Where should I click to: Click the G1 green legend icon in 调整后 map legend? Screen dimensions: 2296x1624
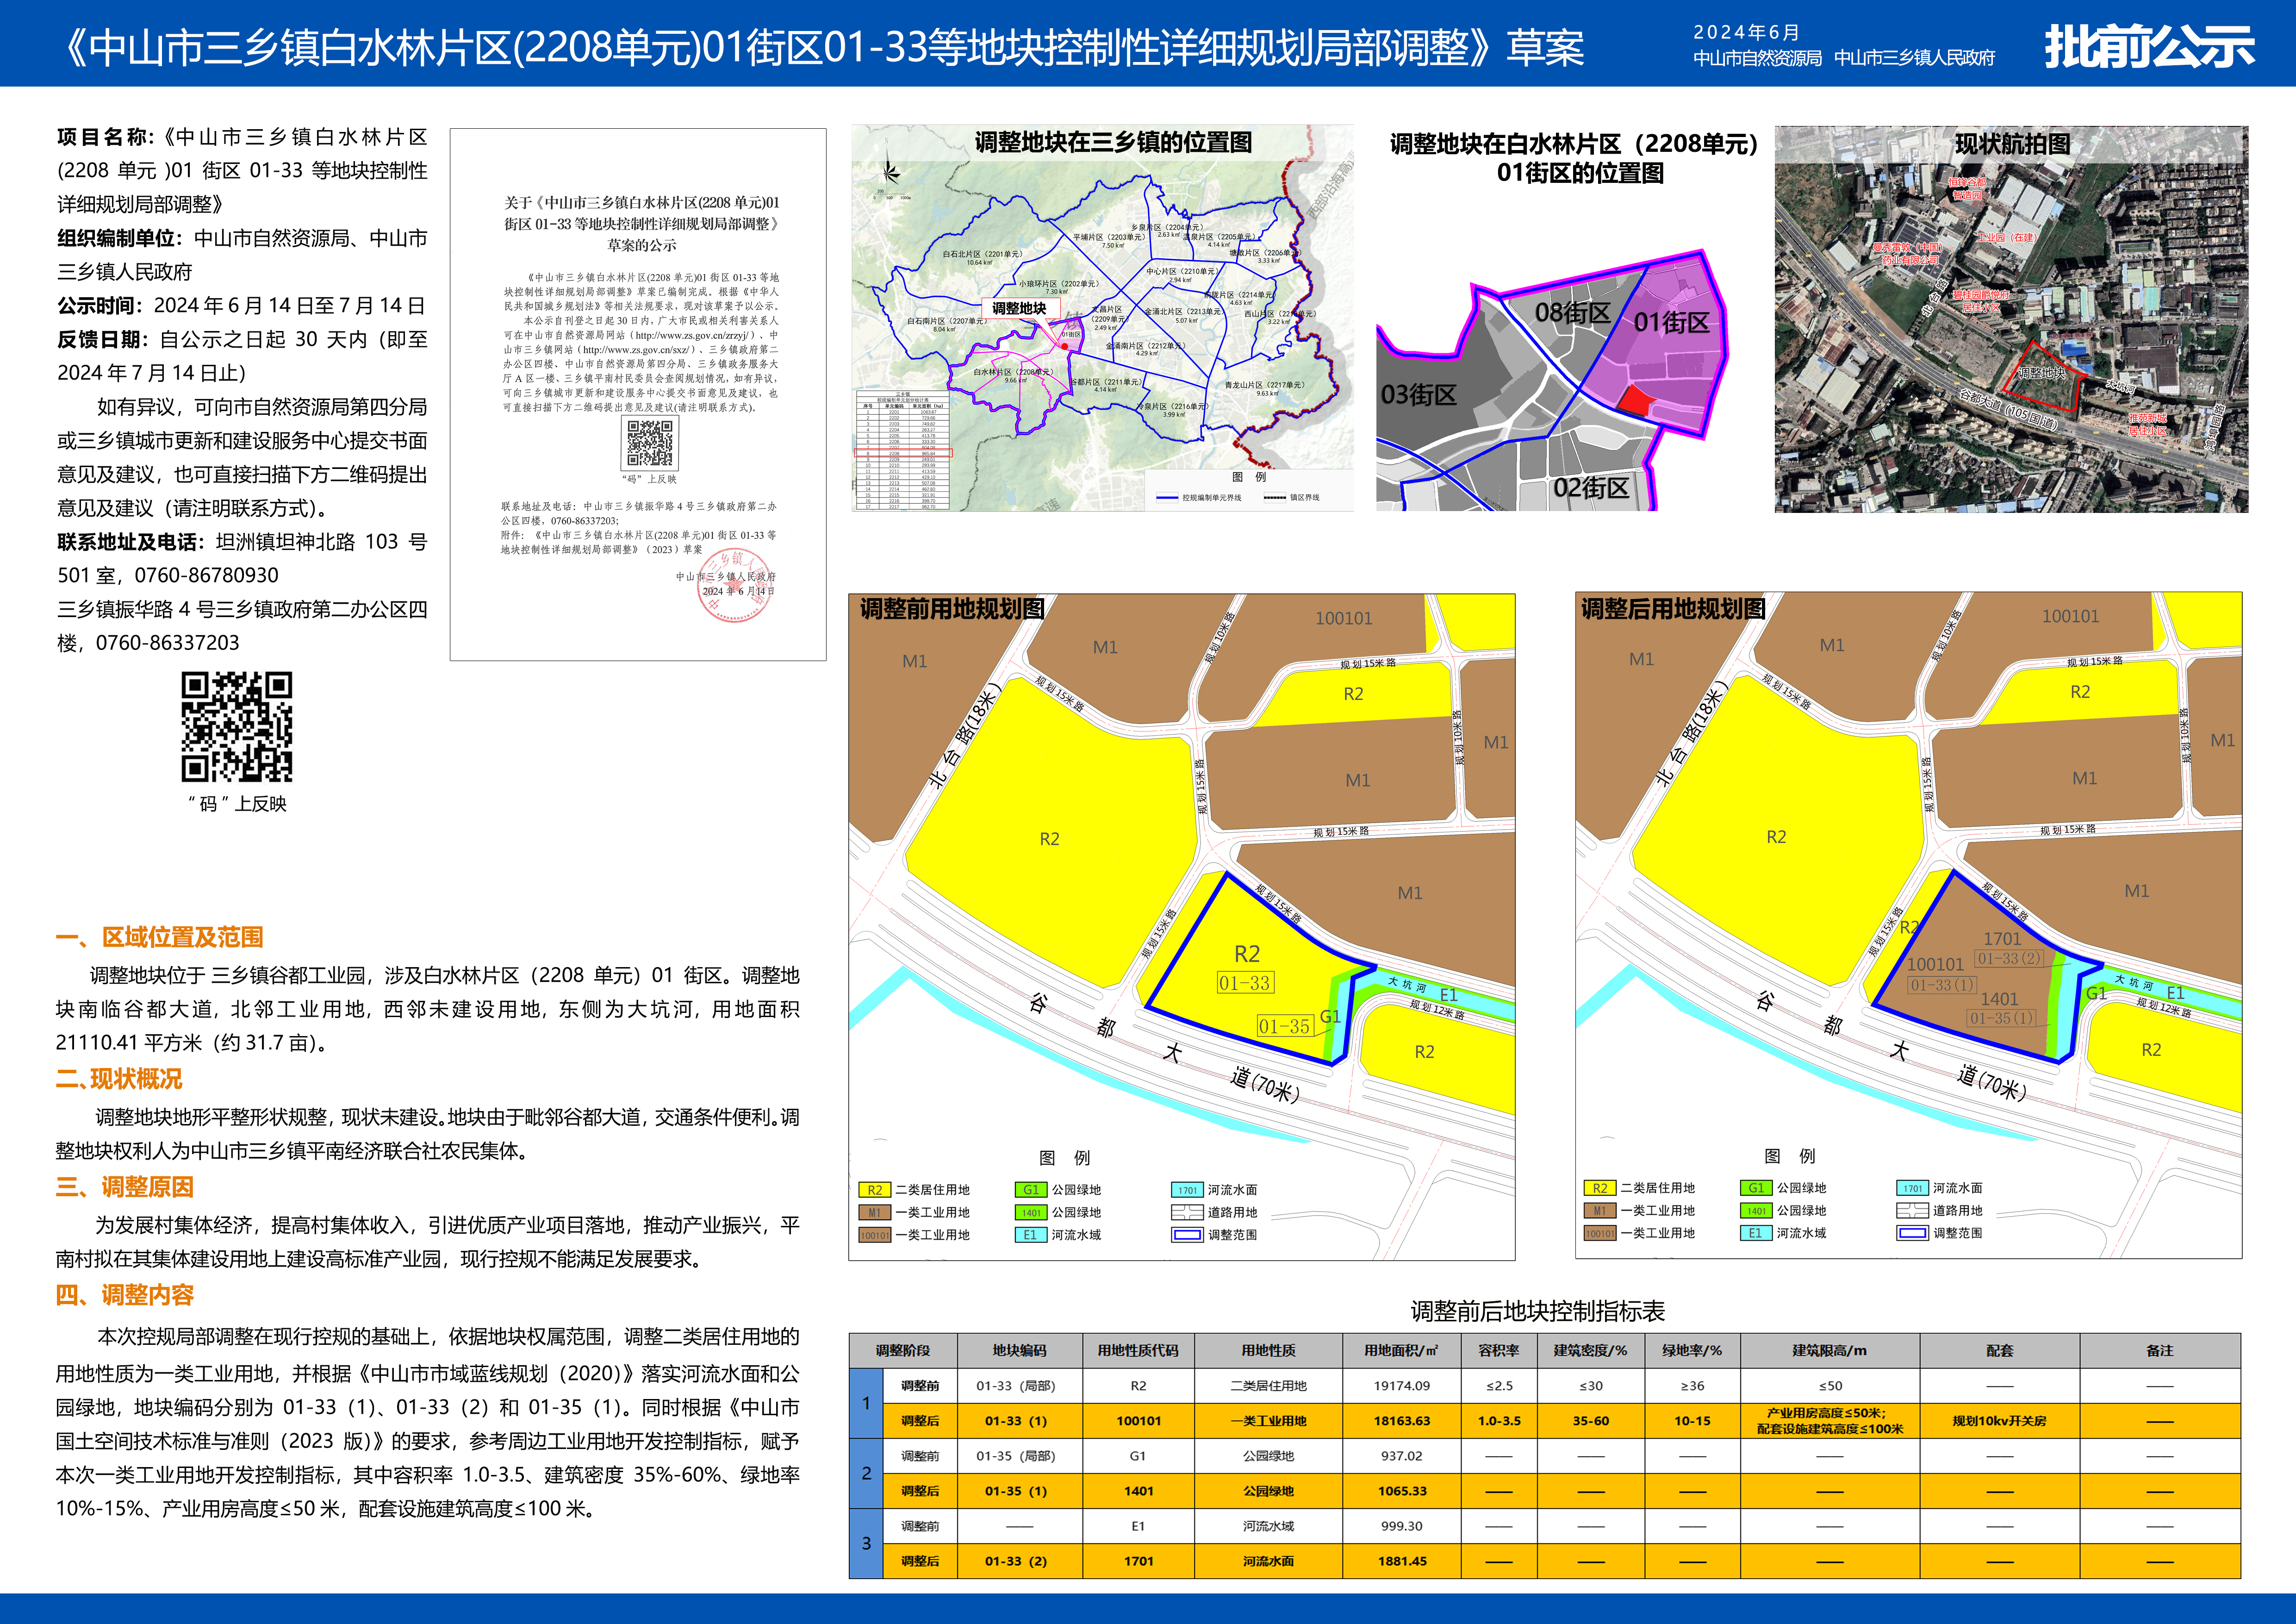pyautogui.click(x=1755, y=1188)
